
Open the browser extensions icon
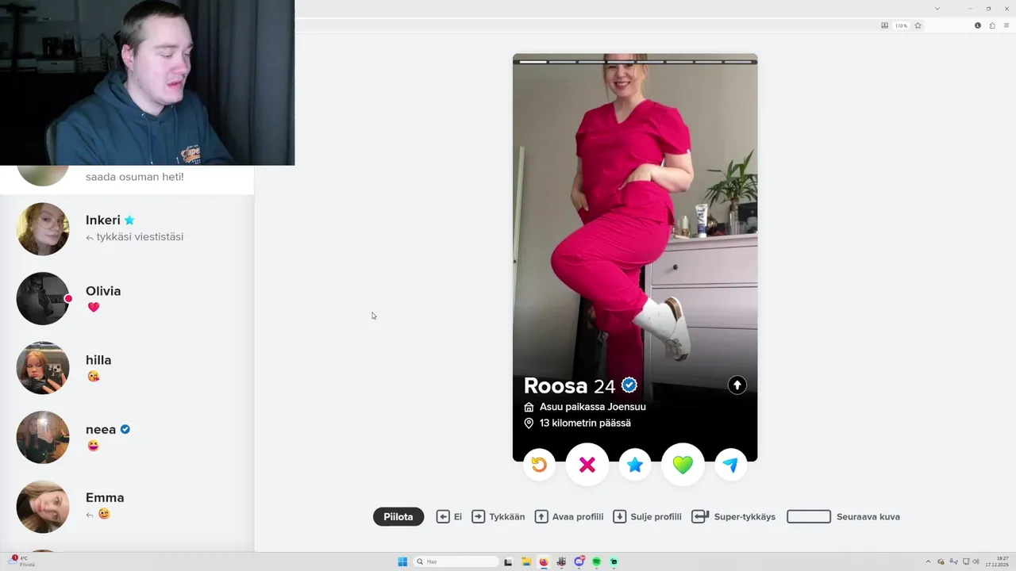click(992, 25)
